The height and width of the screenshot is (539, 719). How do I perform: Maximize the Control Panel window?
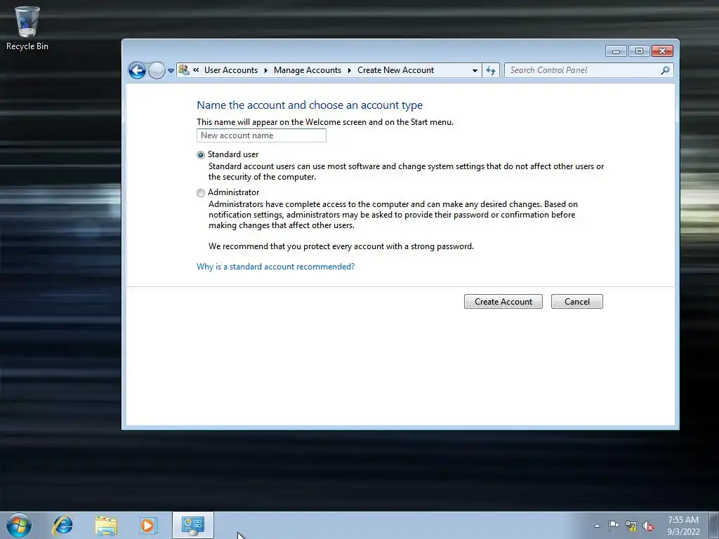pyautogui.click(x=639, y=51)
